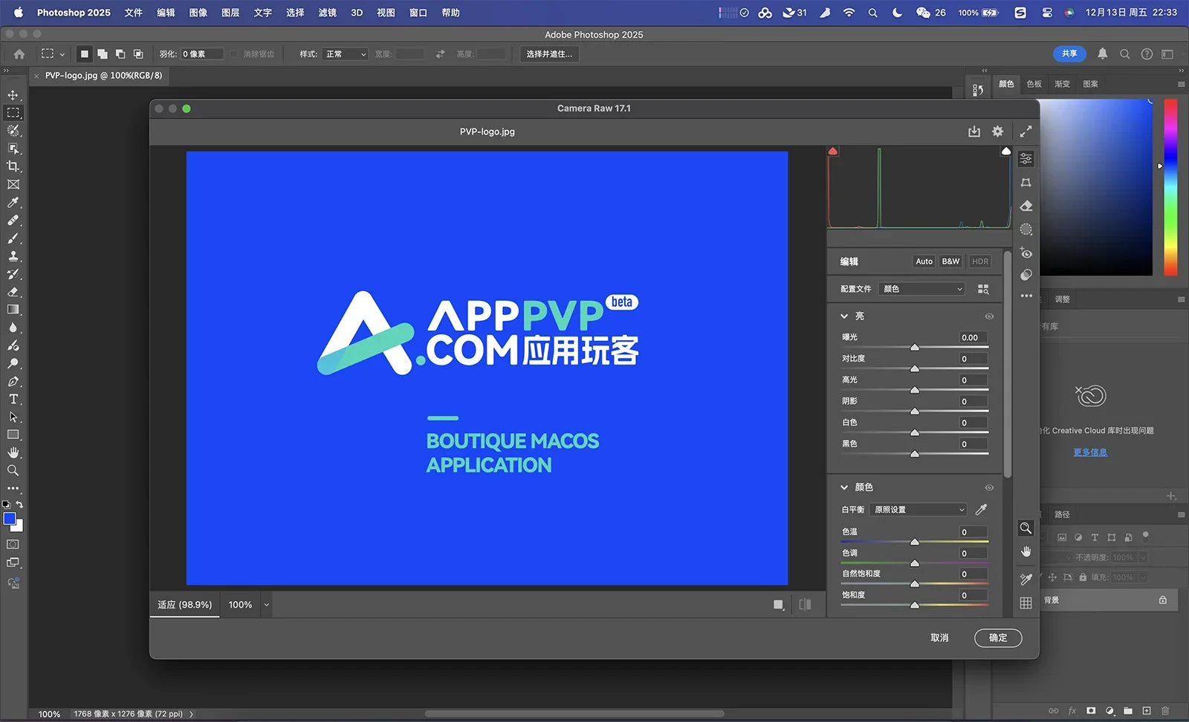Viewport: 1189px width, 722px height.
Task: Toggle highlight clipping warning on histogram
Action: click(1006, 151)
